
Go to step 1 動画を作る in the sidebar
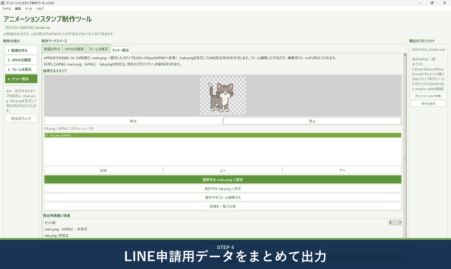click(21, 50)
